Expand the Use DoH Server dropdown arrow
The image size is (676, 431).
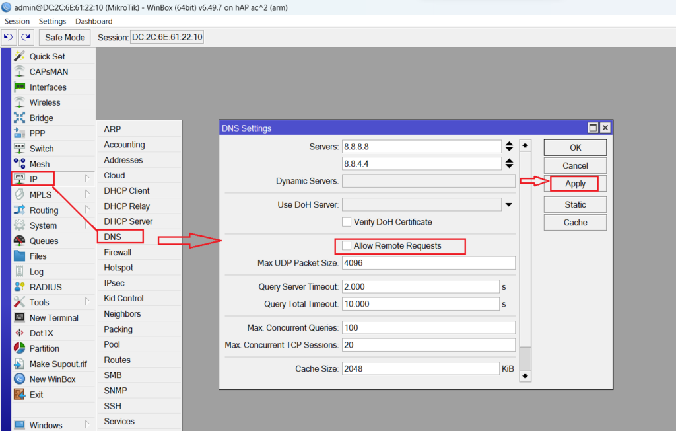pyautogui.click(x=508, y=205)
